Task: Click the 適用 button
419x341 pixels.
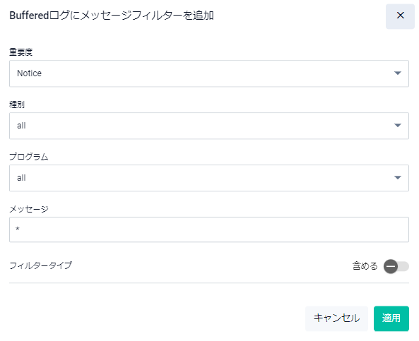Action: tap(391, 318)
